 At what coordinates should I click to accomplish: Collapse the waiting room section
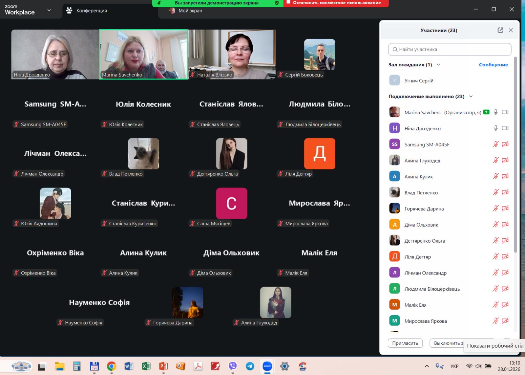438,65
